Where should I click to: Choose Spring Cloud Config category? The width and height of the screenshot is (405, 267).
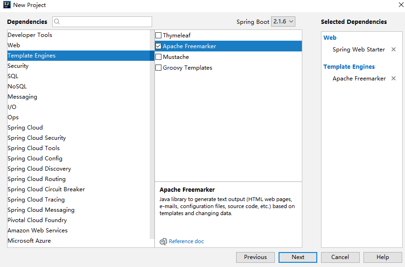(35, 159)
